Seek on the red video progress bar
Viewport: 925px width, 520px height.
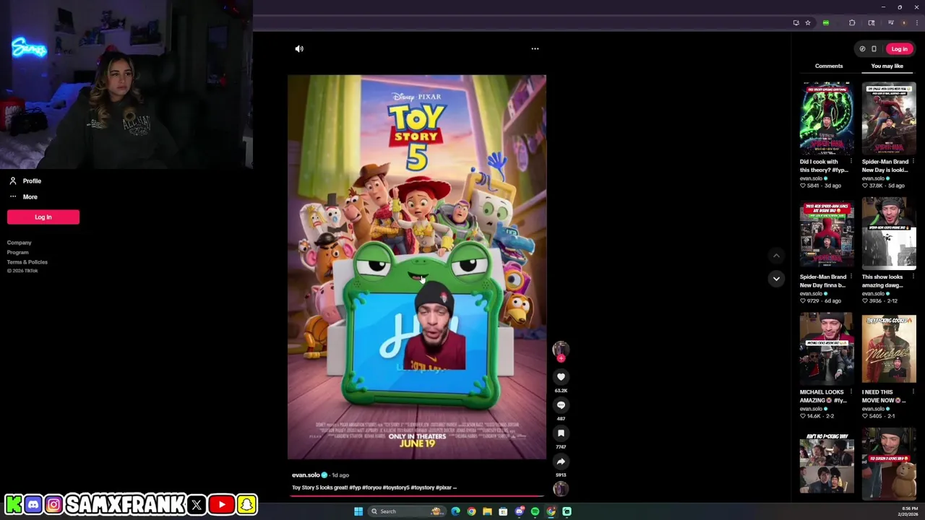pos(416,496)
